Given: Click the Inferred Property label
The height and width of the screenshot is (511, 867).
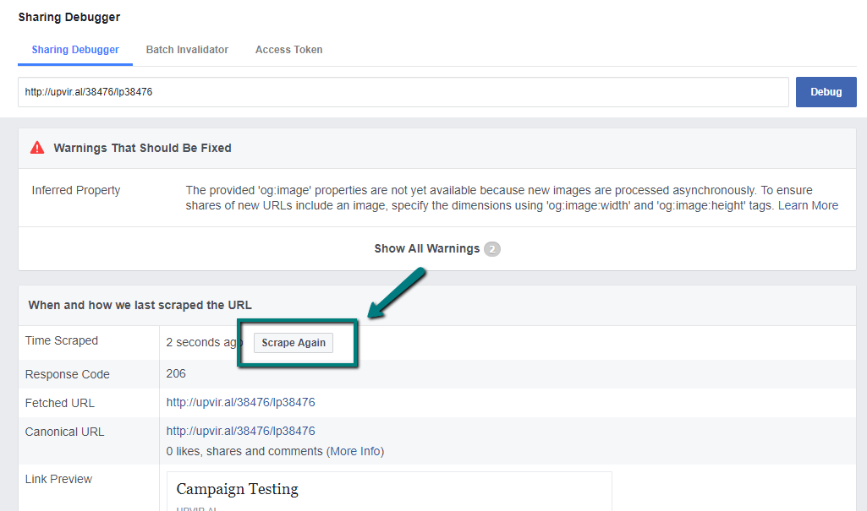Looking at the screenshot, I should coord(76,190).
